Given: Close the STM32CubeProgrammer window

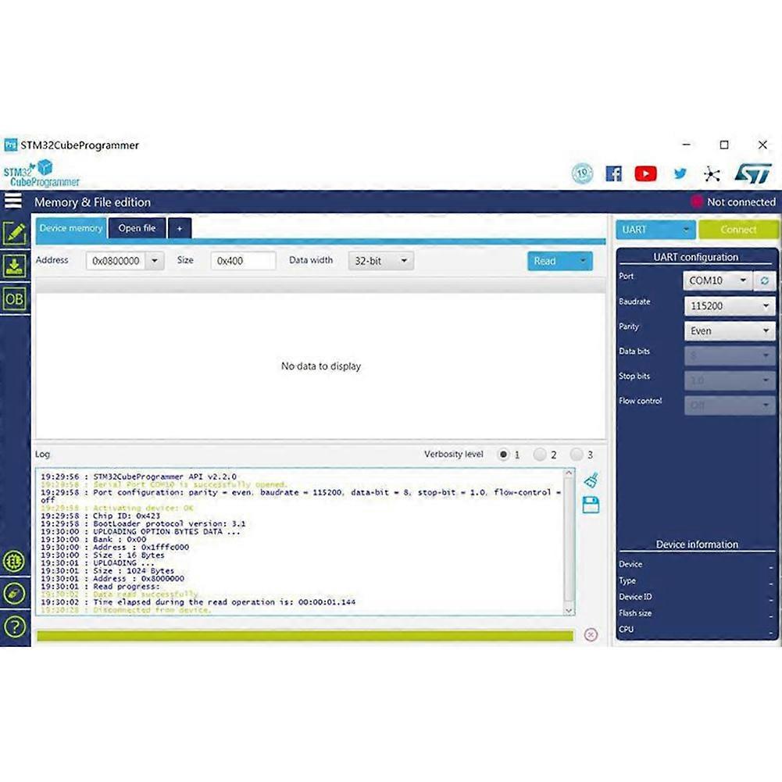Looking at the screenshot, I should pyautogui.click(x=762, y=145).
